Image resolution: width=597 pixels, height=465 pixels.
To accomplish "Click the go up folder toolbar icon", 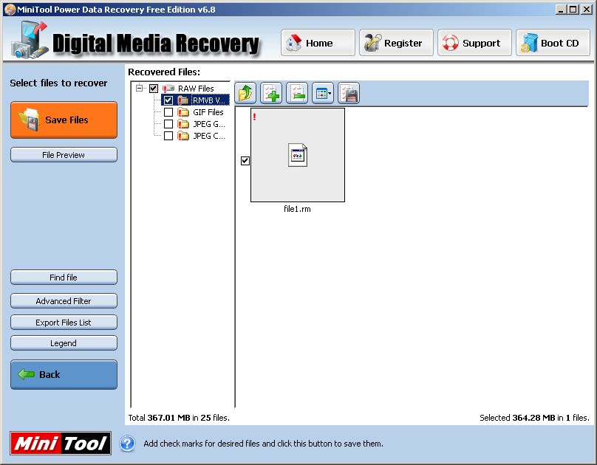I will click(245, 93).
